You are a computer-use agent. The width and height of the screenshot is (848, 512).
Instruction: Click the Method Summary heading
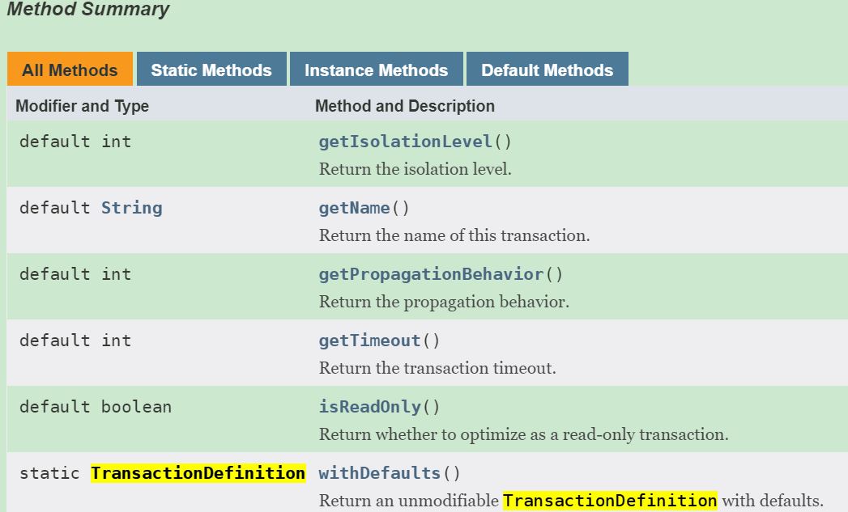click(88, 9)
